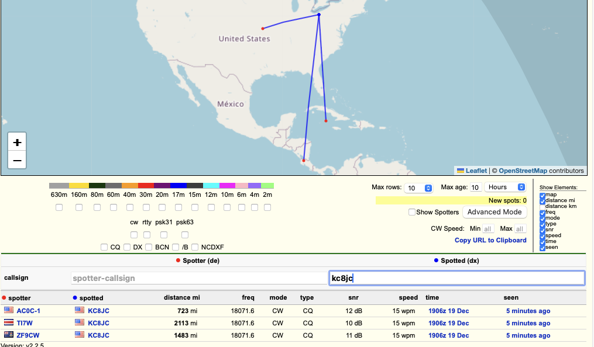Viewport: 594px width, 347px height.
Task: Toggle the BCN type checkbox
Action: click(149, 247)
